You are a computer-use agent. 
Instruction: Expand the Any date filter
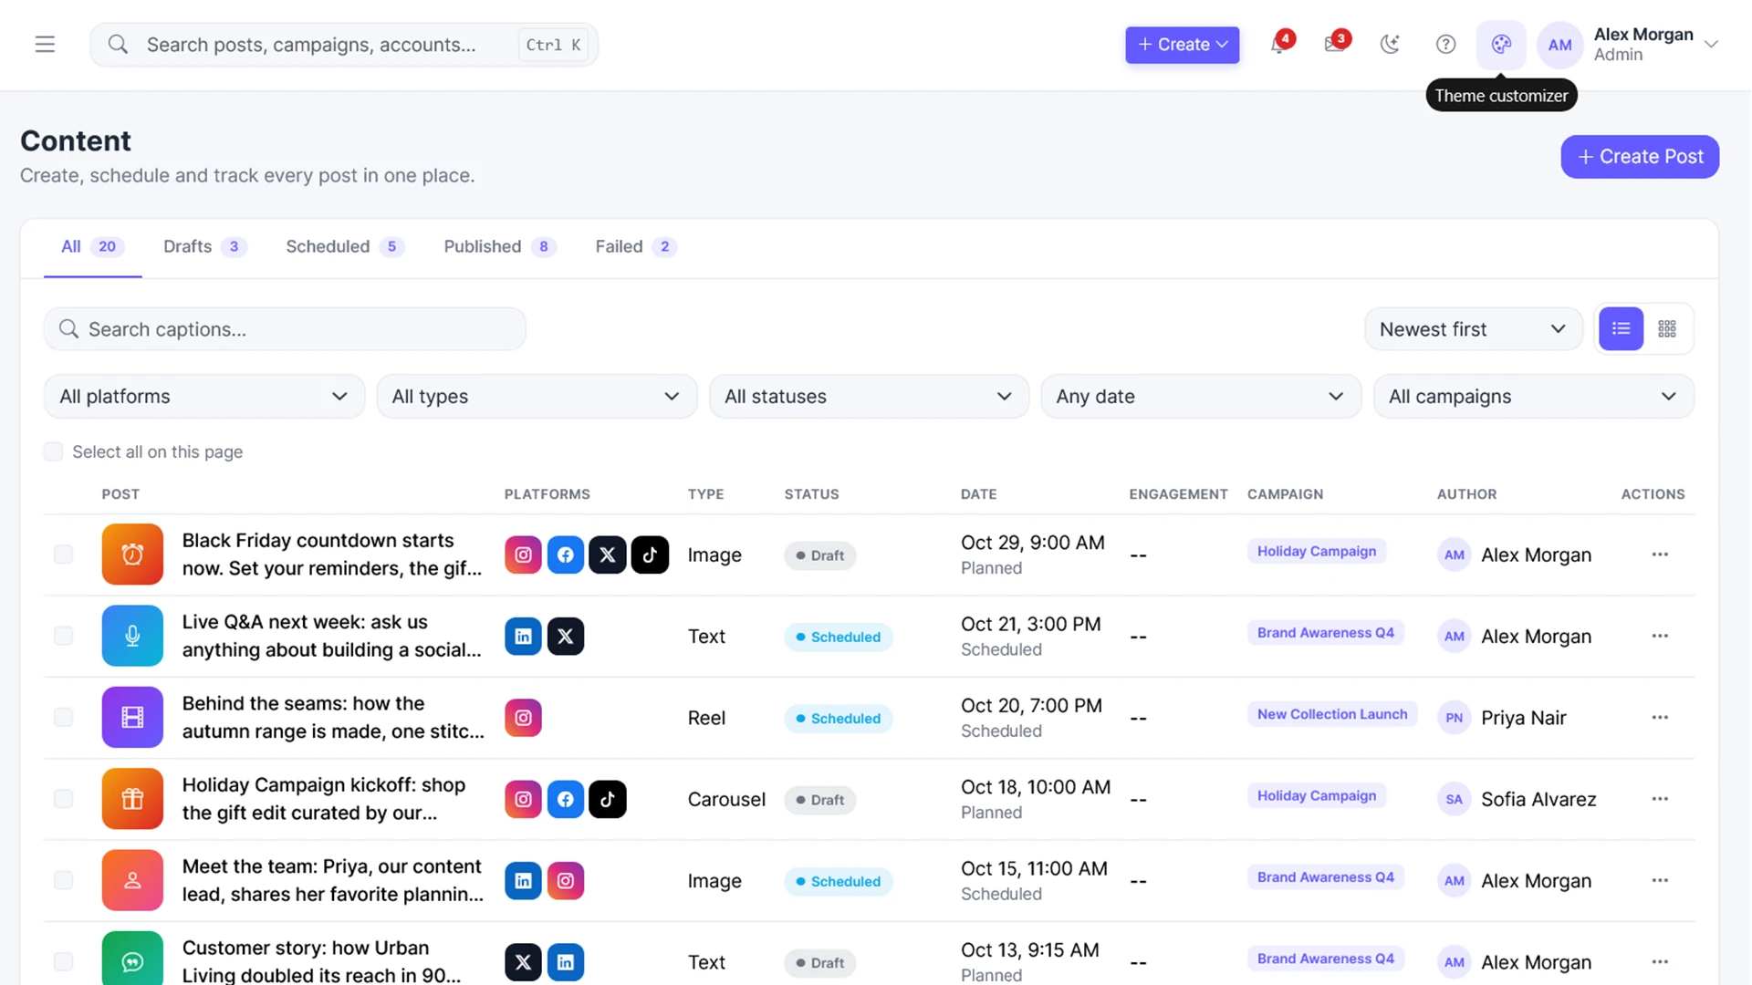pyautogui.click(x=1201, y=396)
